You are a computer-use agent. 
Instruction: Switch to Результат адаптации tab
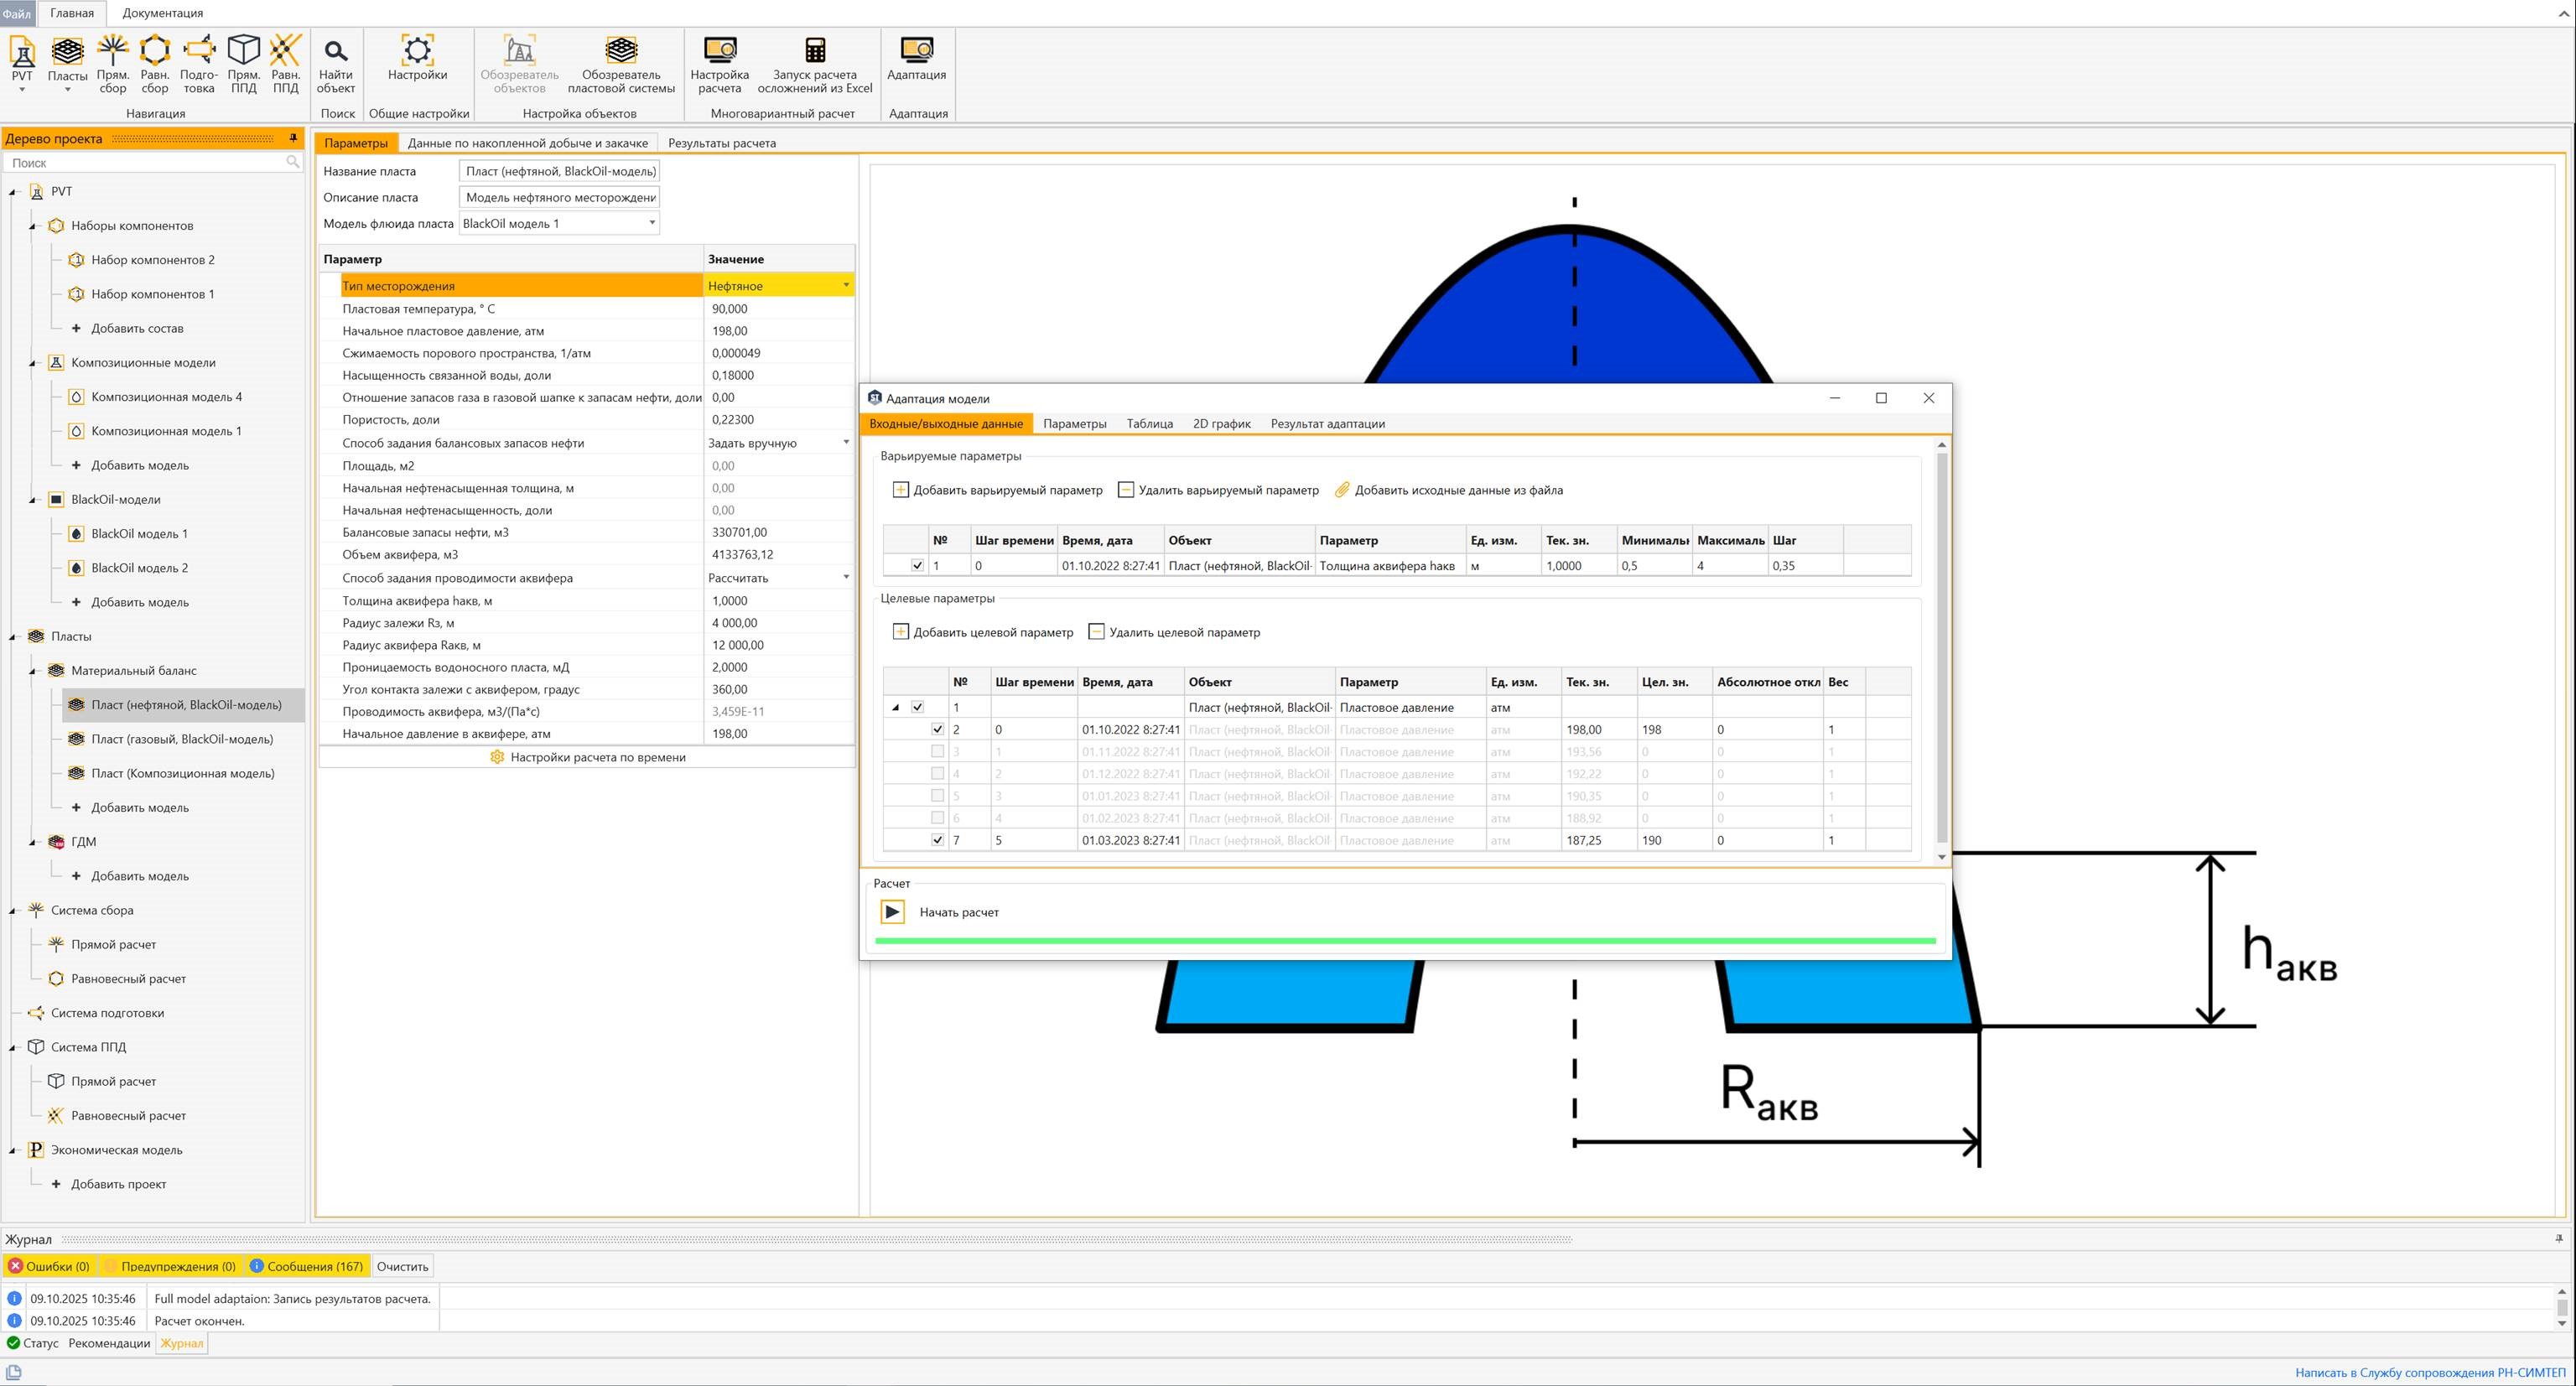[x=1327, y=424]
